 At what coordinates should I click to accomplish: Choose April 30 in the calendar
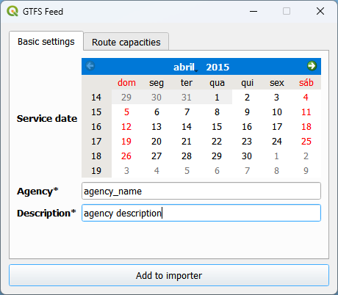247,156
